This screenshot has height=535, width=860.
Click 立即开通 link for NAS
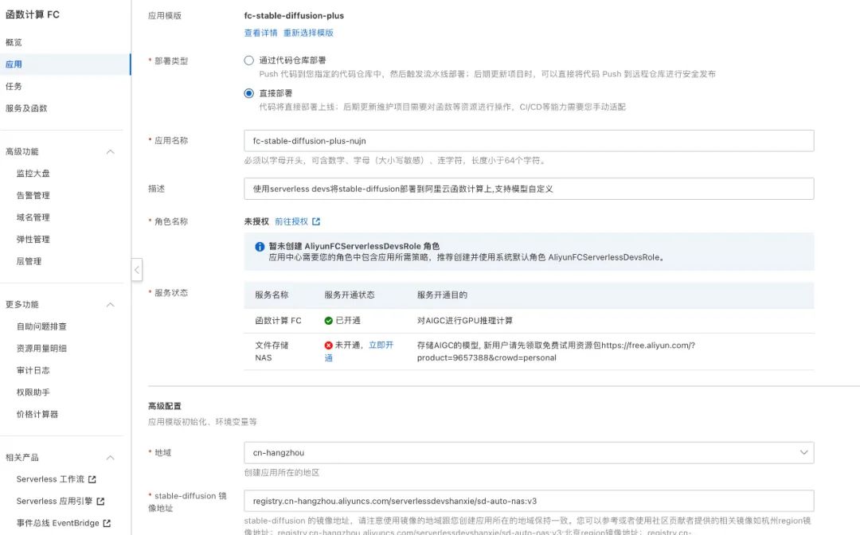359,351
